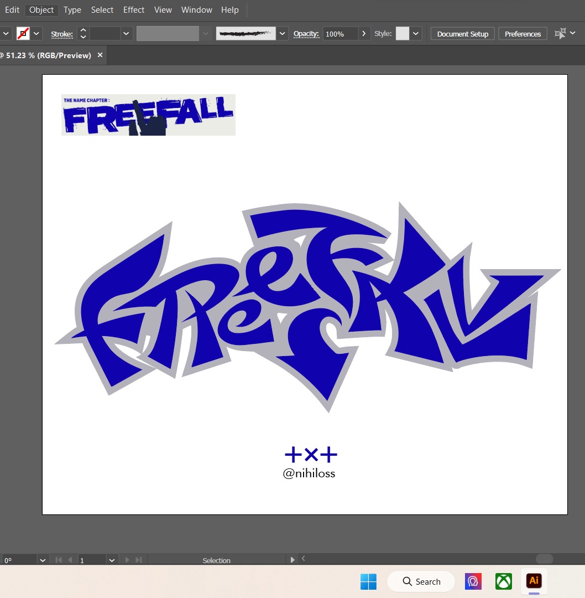The image size is (585, 598).
Task: Click the artboard number 1 field
Action: [91, 560]
